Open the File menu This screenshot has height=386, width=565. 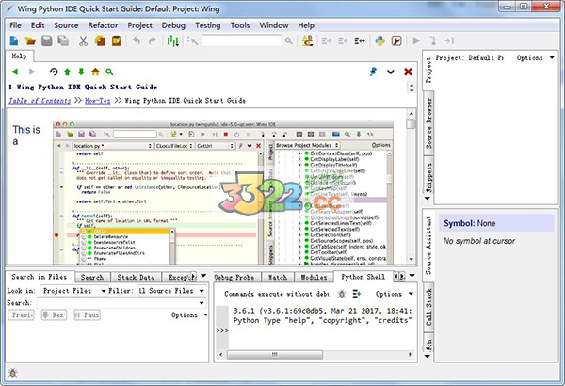click(15, 25)
